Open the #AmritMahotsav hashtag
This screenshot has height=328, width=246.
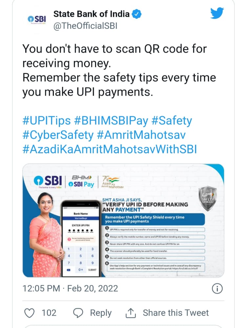(141, 135)
